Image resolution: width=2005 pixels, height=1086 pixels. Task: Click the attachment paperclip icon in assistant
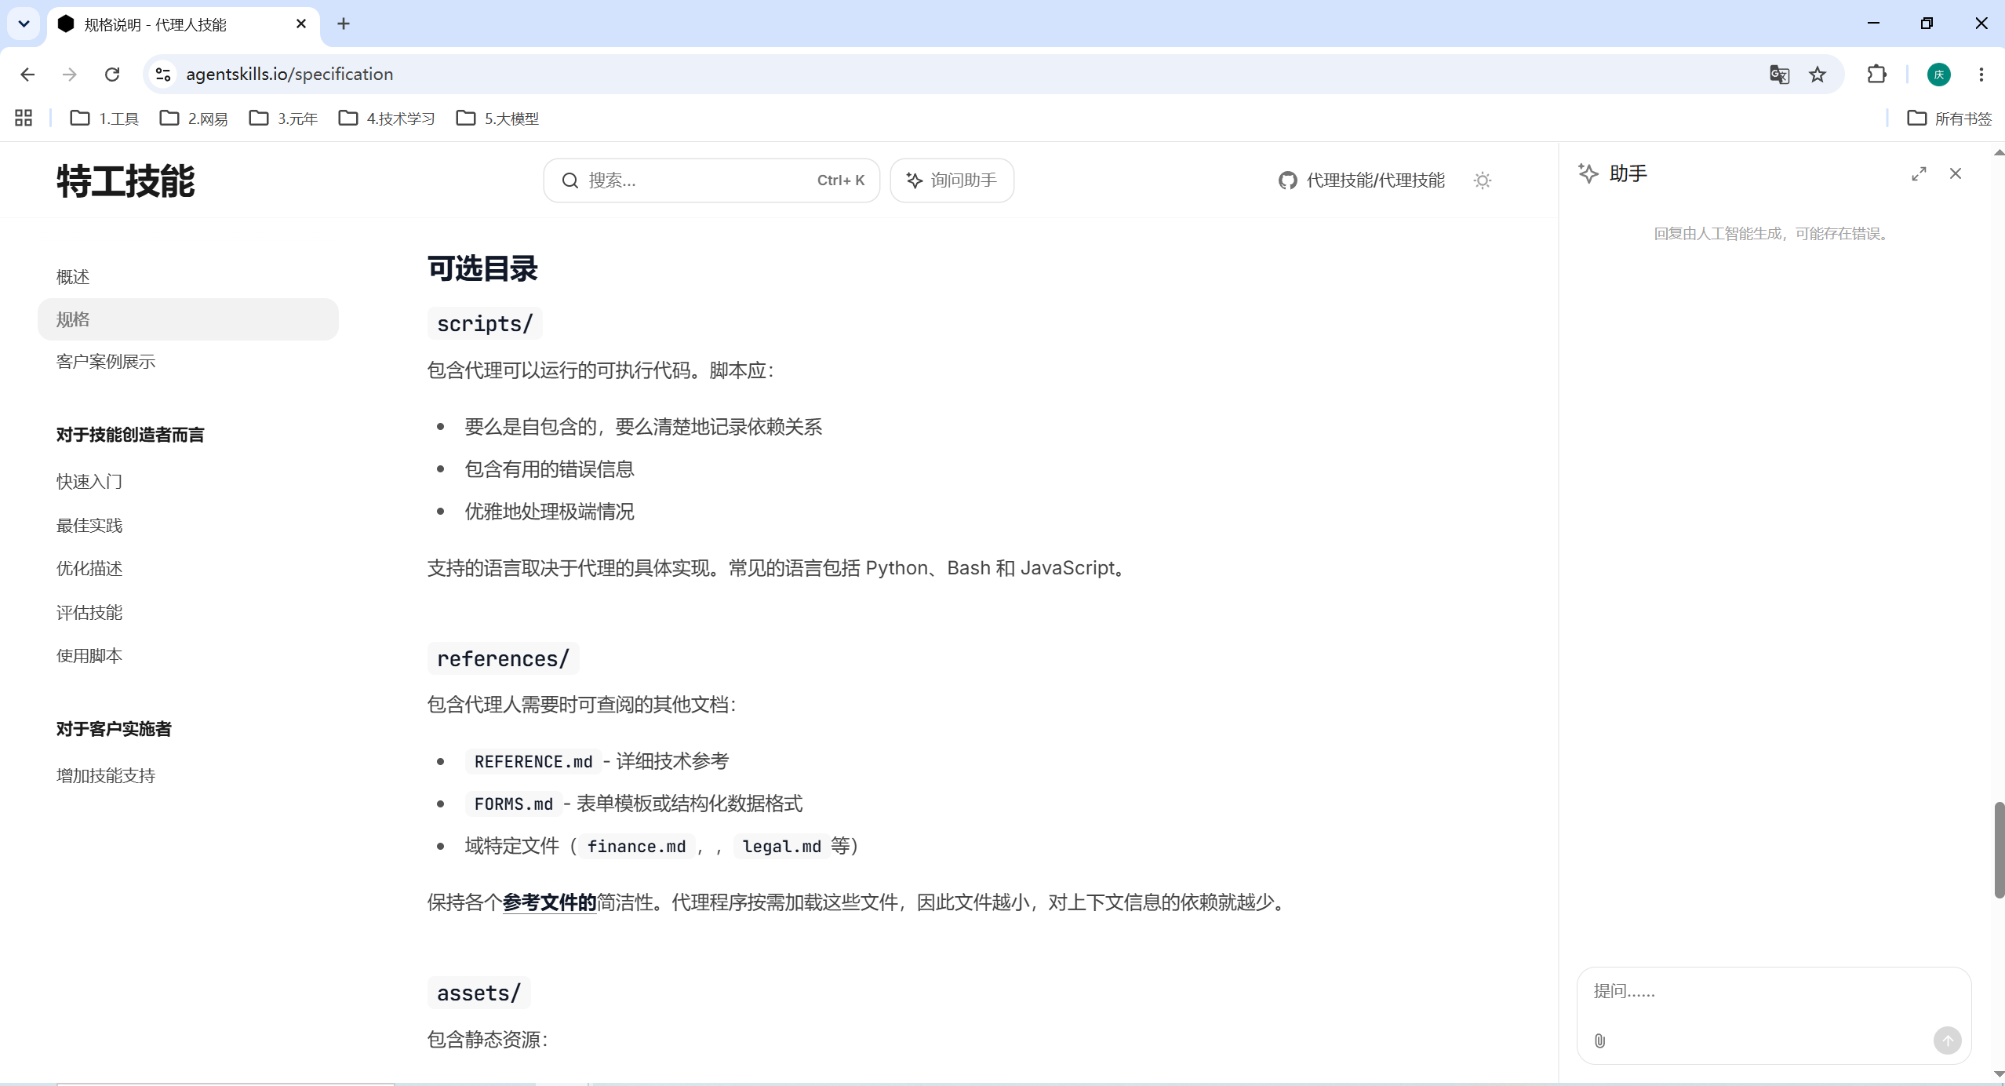(1600, 1040)
